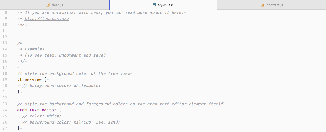The image size is (326, 132).
Task: Click the word Examples in the comment
Action: [34, 49]
